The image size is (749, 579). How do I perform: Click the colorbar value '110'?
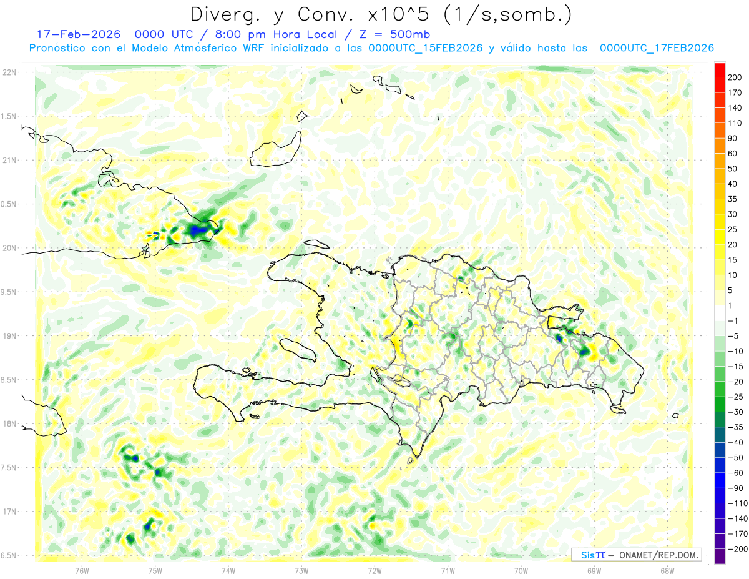(736, 123)
